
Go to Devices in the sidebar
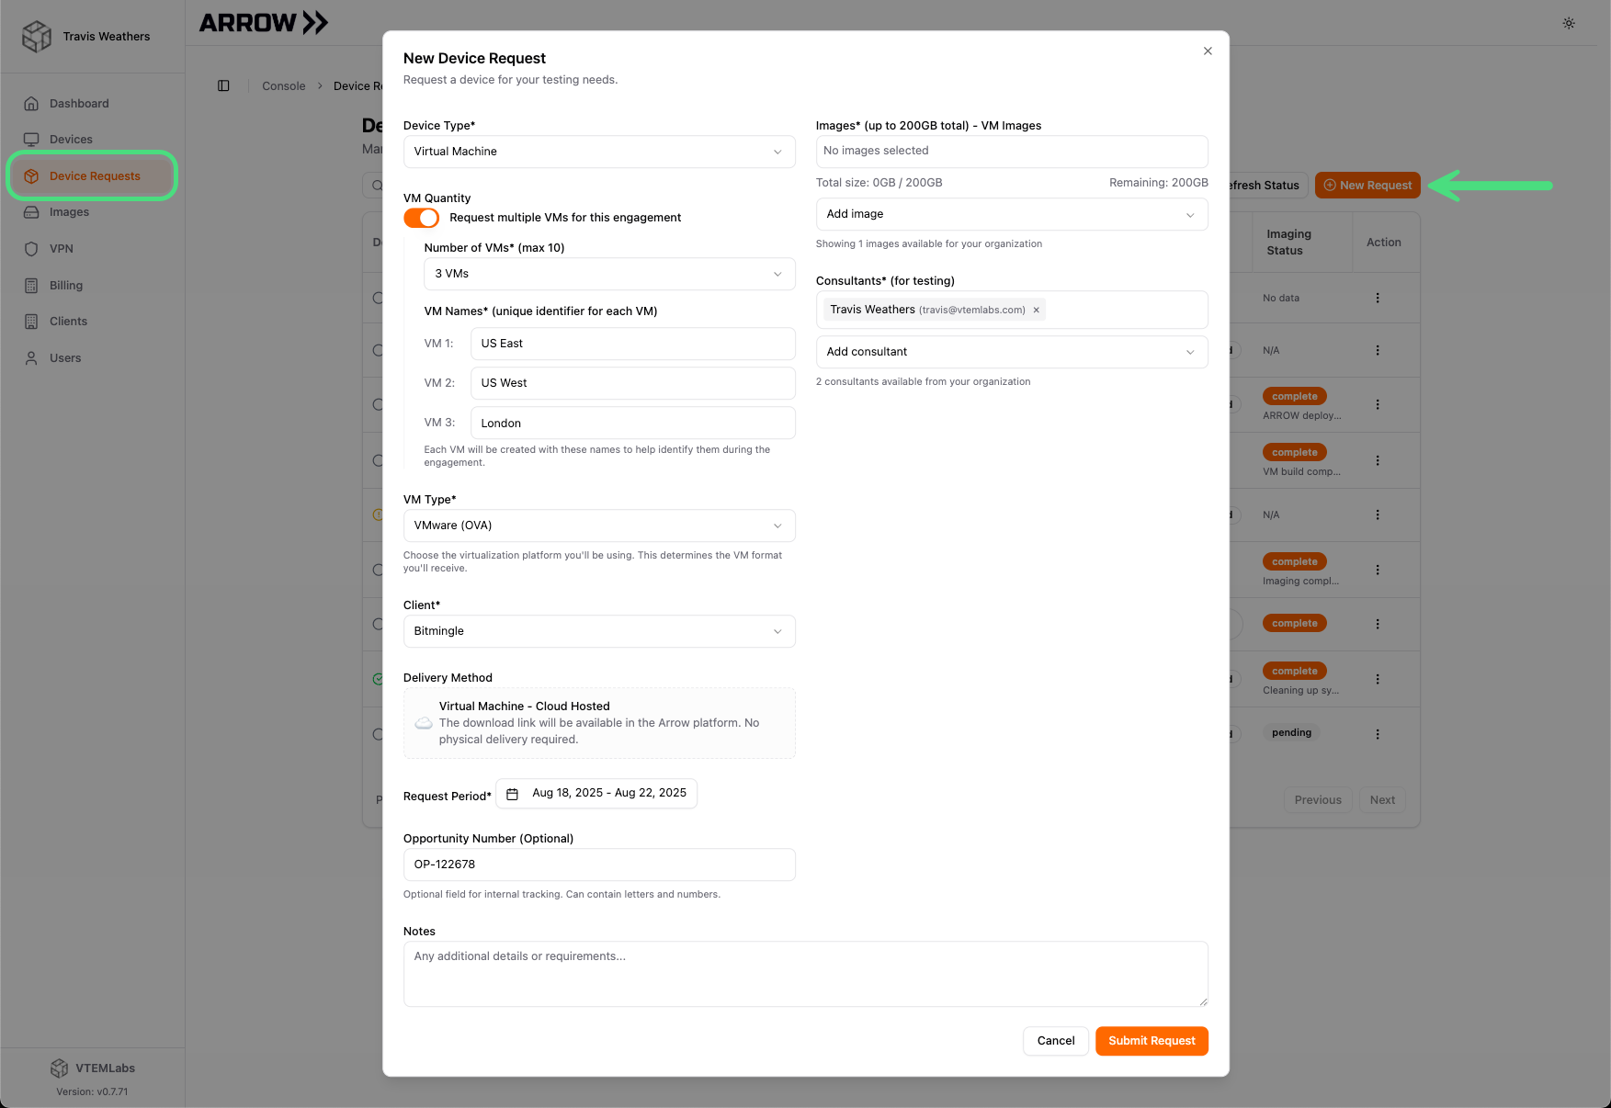71,140
